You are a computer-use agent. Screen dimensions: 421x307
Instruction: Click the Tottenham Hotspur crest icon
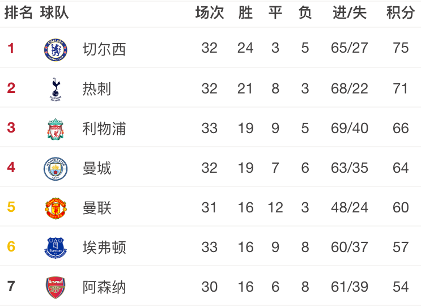[56, 89]
